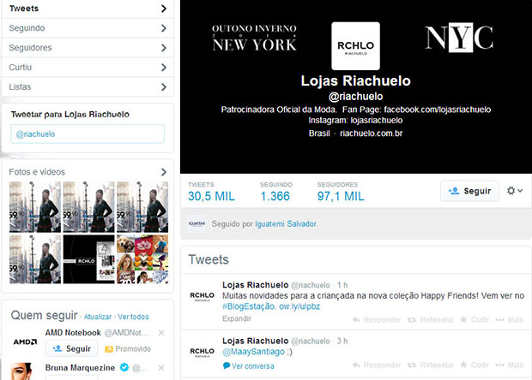532x380 pixels.
Task: Open middle photo thumbnail in top row
Action: coord(88,207)
